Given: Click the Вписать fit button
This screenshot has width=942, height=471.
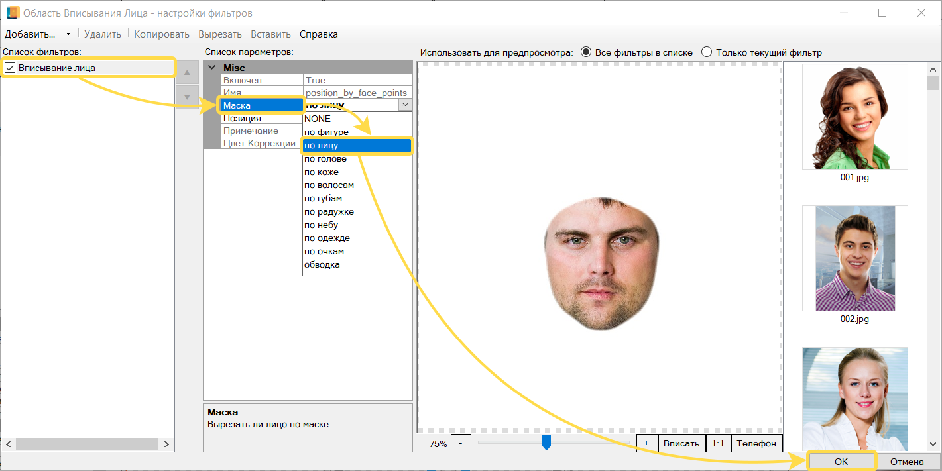Looking at the screenshot, I should coord(681,443).
